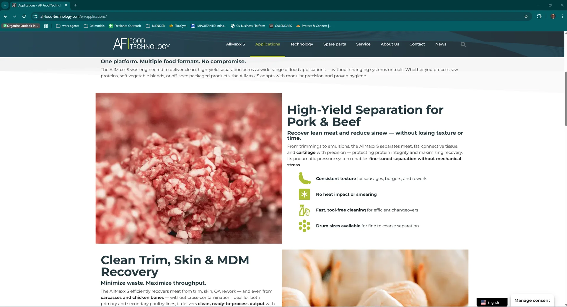Open the English language selector

click(x=492, y=302)
